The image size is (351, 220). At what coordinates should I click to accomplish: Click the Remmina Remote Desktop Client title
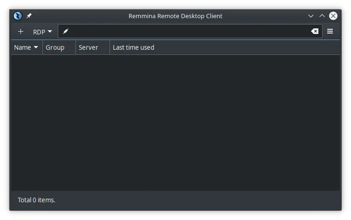point(175,16)
